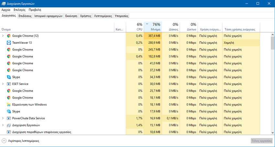275x147 pixels.
Task: Expand the ESET Service process group
Action: click(3, 84)
